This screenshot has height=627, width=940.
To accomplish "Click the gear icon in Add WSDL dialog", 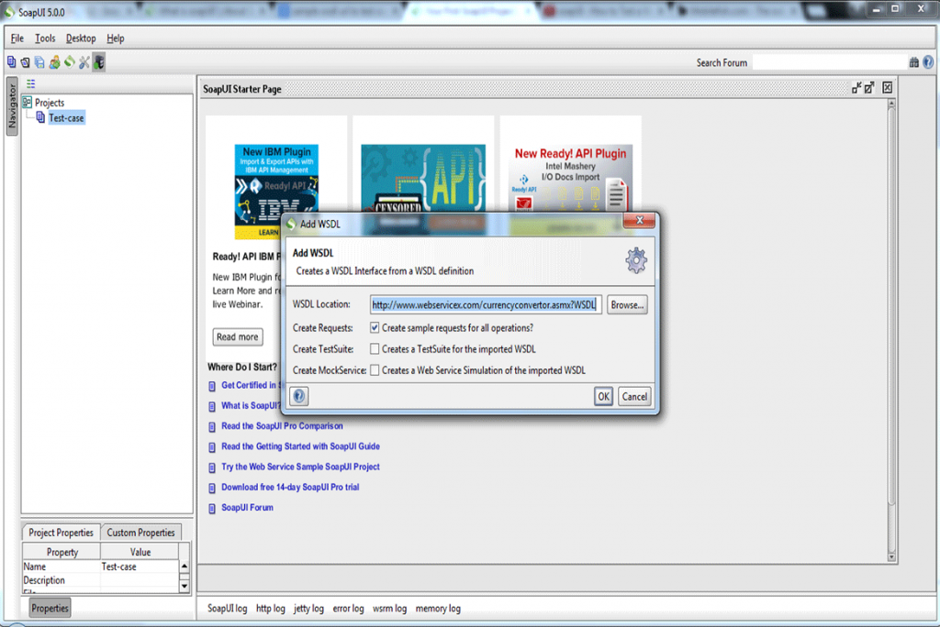I will 636,260.
